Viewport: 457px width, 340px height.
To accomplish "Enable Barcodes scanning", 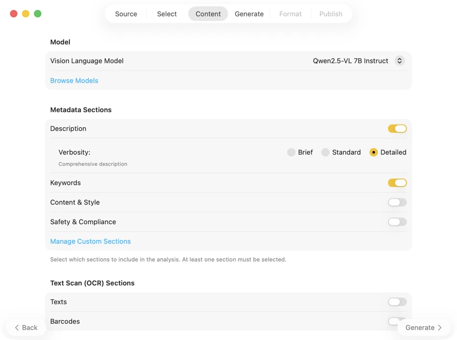I will pyautogui.click(x=397, y=321).
